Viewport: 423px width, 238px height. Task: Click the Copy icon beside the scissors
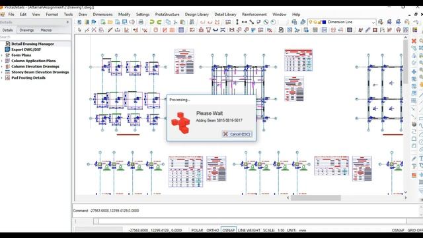(x=168, y=22)
